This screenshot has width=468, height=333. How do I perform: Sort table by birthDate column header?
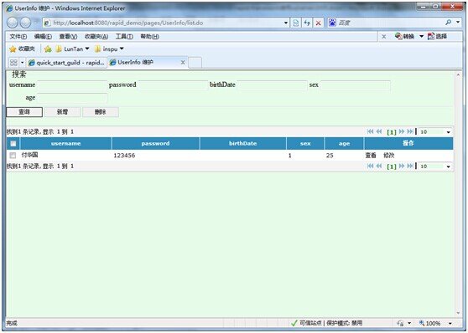242,144
